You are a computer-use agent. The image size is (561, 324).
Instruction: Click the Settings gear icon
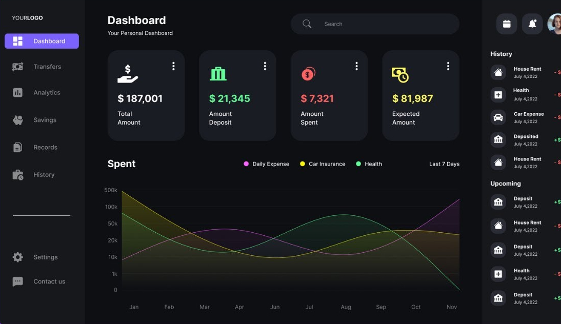[17, 257]
